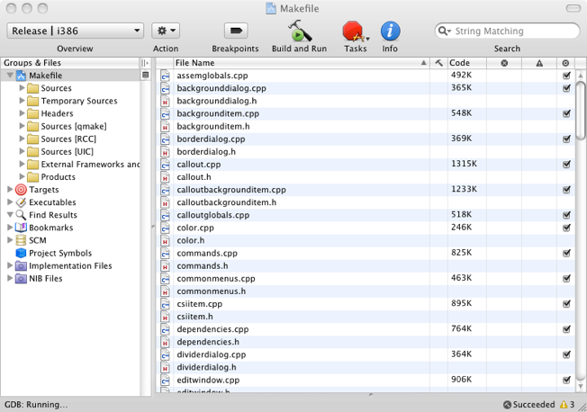Select the Project Symbols cube icon
The height and width of the screenshot is (412, 587).
(x=21, y=253)
